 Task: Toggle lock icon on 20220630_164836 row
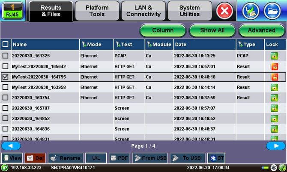click(274, 129)
